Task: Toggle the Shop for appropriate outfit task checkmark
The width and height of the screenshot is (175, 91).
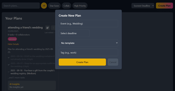Action: [x=8, y=65]
